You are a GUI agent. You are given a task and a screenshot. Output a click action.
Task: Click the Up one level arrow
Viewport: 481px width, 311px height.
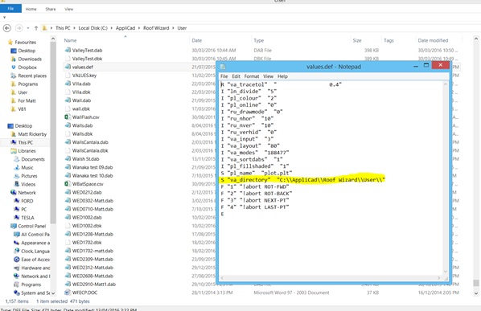click(36, 28)
